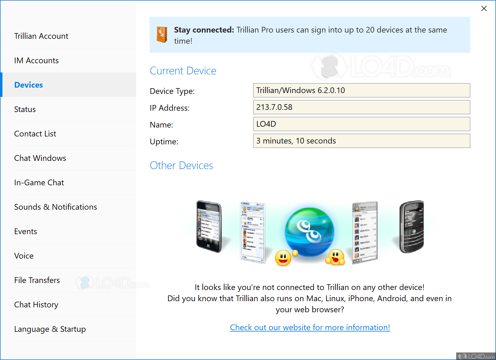Click the Stay connected Pro banner text

pos(311,35)
